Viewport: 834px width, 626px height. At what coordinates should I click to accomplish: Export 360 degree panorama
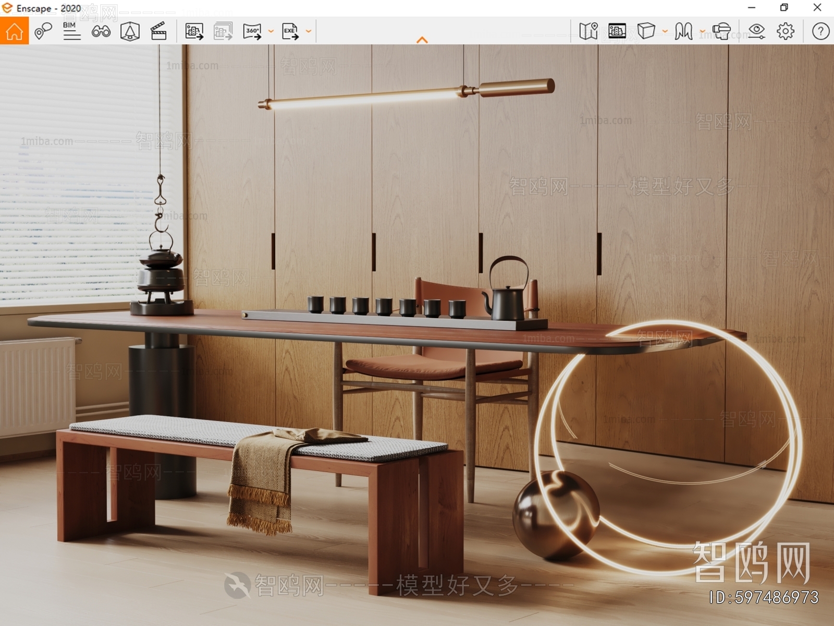tap(252, 31)
